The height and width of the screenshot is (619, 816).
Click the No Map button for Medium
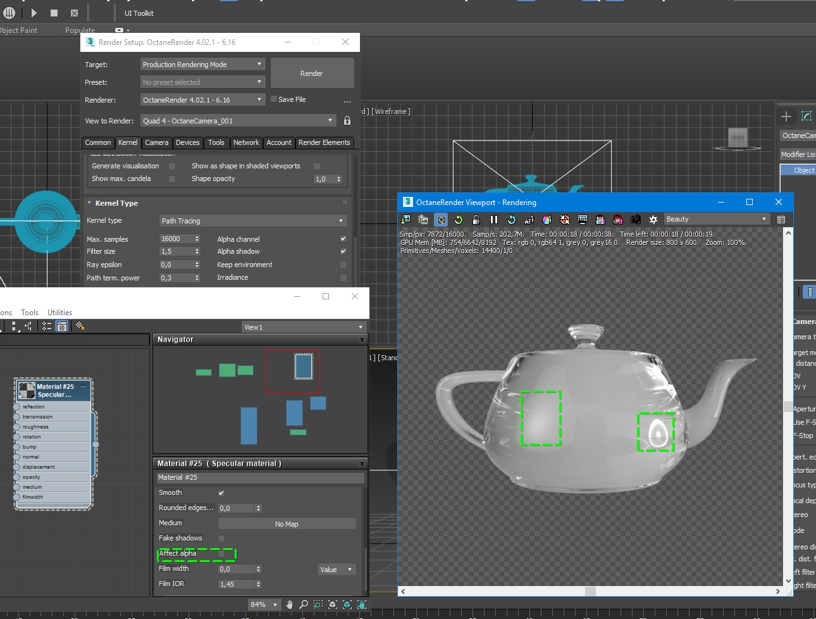click(x=287, y=524)
